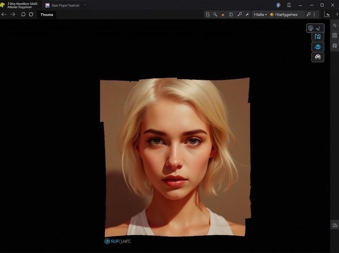Image resolution: width=339 pixels, height=253 pixels.
Task: Click the blue bracket icon in floating panel
Action: point(318,37)
